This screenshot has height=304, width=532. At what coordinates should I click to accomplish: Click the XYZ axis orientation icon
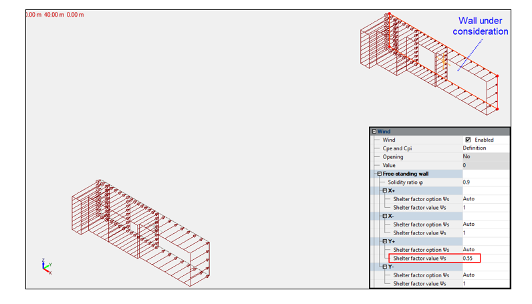click(x=45, y=267)
